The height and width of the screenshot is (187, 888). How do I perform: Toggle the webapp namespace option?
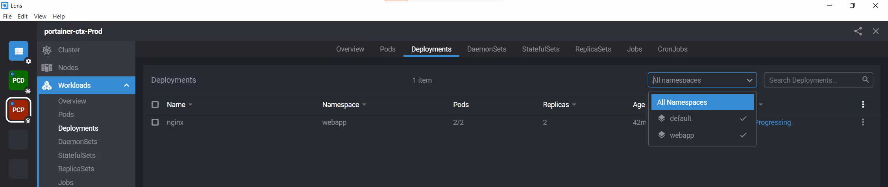(702, 135)
